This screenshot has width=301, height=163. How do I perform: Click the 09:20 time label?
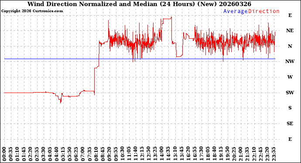109,154
